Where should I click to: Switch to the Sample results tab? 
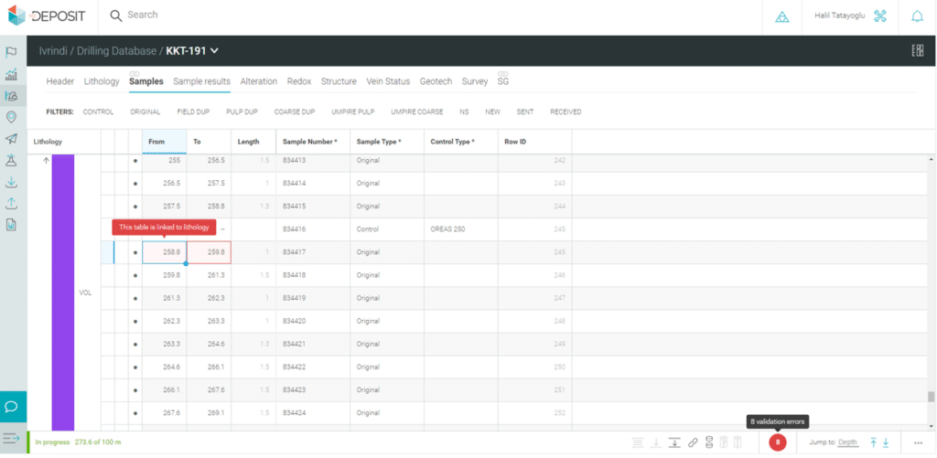201,81
